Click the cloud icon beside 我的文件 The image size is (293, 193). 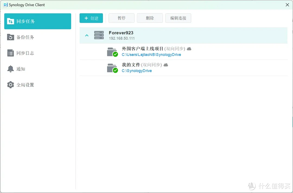(166, 65)
